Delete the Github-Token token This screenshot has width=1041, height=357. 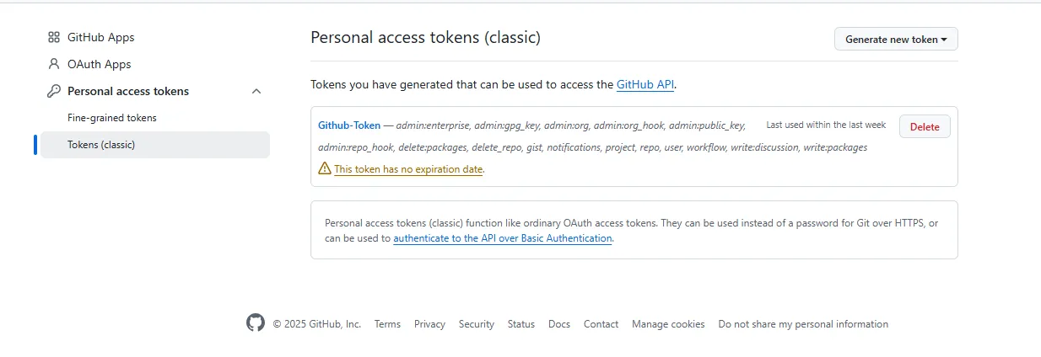(925, 126)
